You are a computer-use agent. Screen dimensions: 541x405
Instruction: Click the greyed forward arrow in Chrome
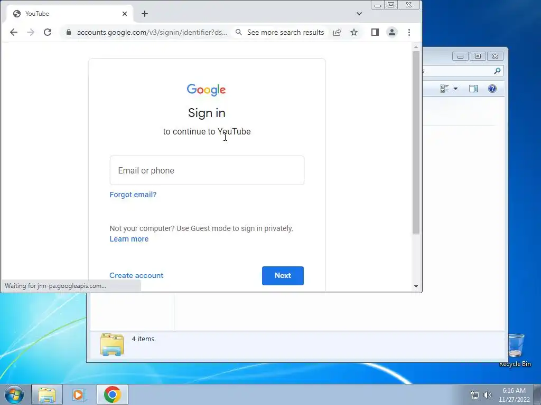(x=30, y=32)
